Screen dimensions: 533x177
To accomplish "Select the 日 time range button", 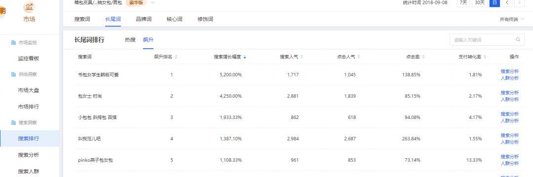I will (495, 3).
